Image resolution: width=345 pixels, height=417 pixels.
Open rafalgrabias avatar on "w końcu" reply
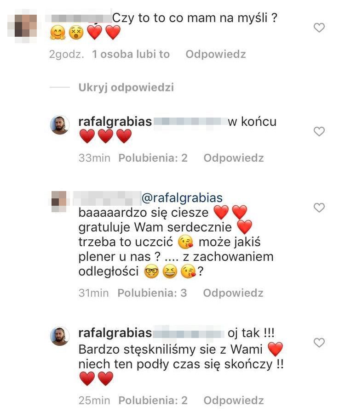click(x=60, y=125)
